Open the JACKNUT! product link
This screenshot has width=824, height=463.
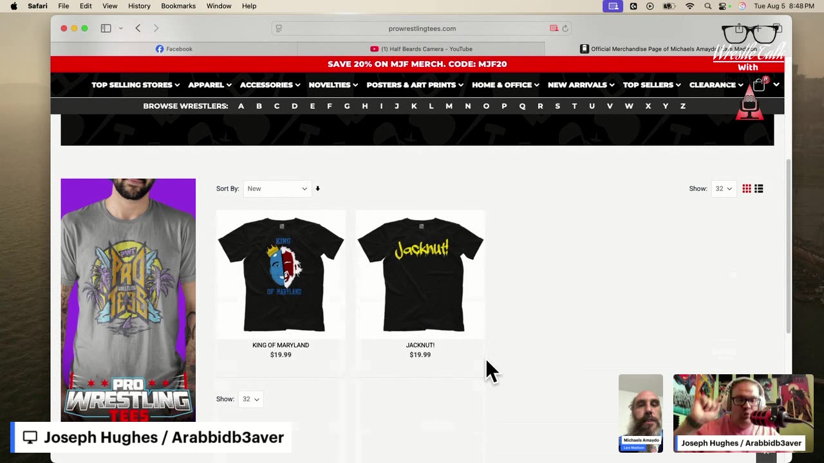click(x=420, y=345)
